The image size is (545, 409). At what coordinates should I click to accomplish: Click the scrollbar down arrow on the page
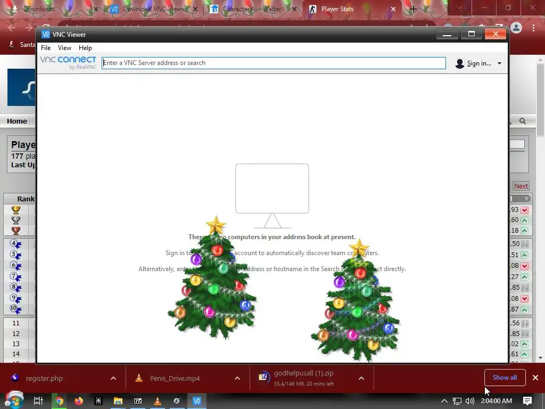point(541,357)
